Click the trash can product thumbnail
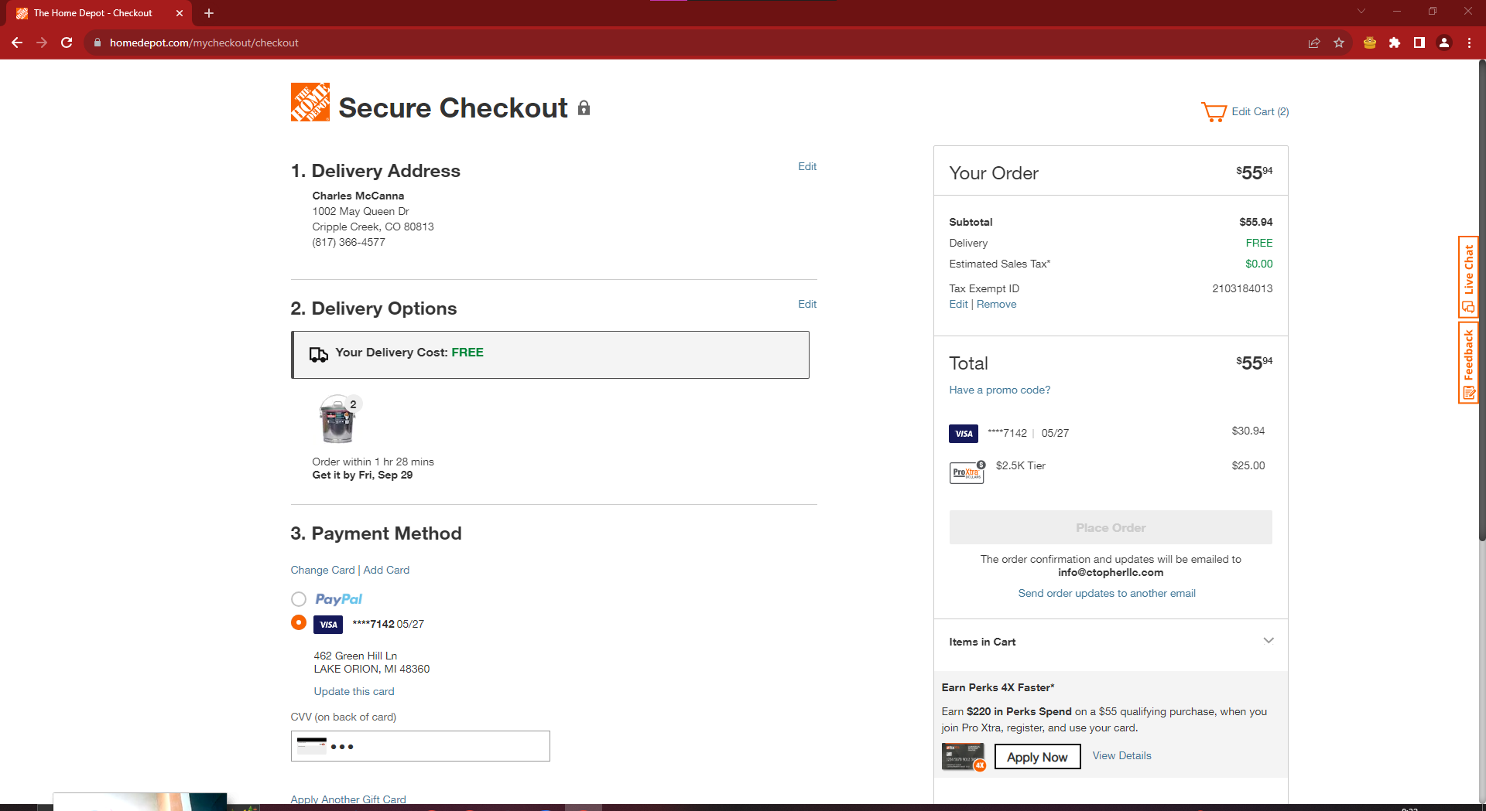Viewport: 1486px width, 811px height. point(337,418)
